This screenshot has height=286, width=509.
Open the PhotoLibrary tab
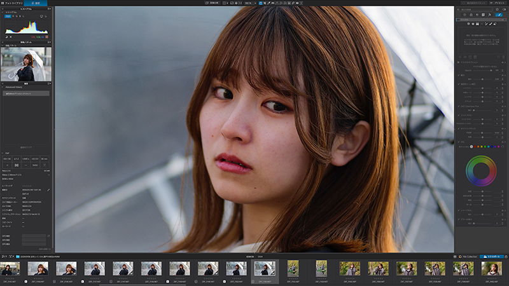[x=11, y=3]
